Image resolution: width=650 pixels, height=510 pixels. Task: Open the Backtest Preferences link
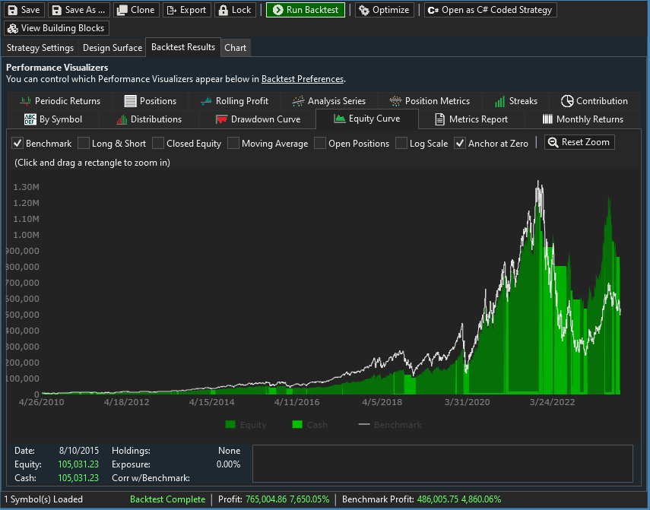[x=303, y=79]
